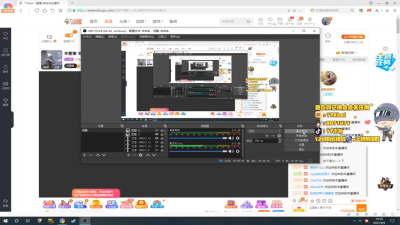
Task: Toggle lock of source 图像 3
Action: [162, 134]
